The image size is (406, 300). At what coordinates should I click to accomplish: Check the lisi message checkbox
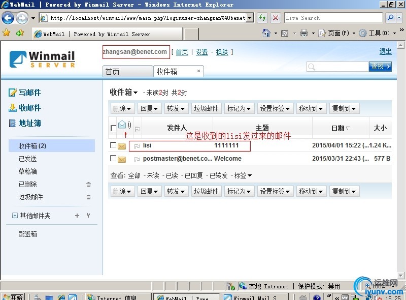tap(113, 145)
